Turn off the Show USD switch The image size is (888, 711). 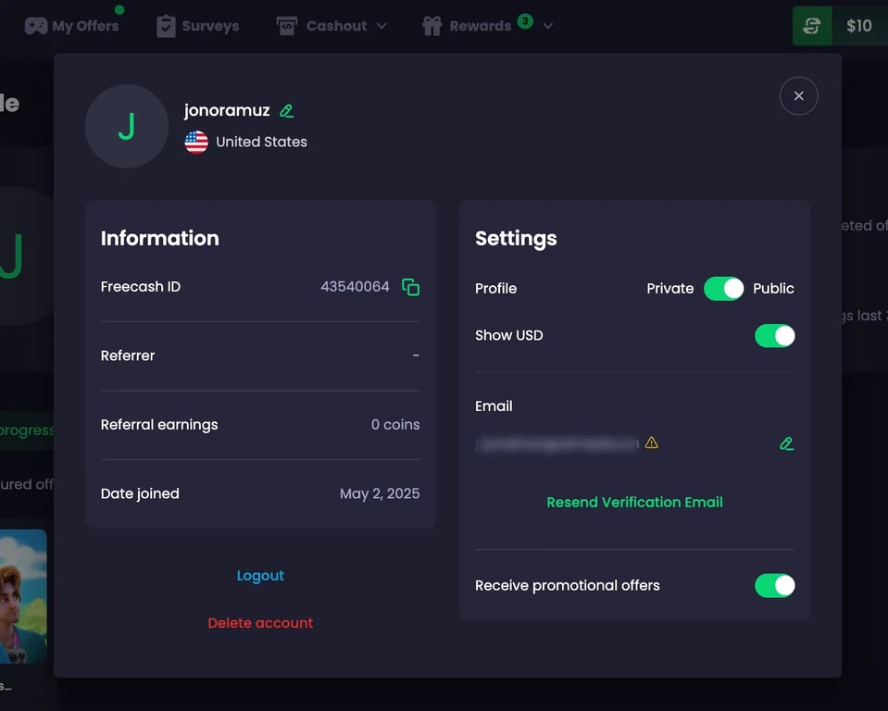click(774, 336)
